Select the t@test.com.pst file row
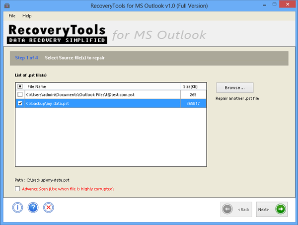The height and width of the screenshot is (225, 298). pos(111,95)
